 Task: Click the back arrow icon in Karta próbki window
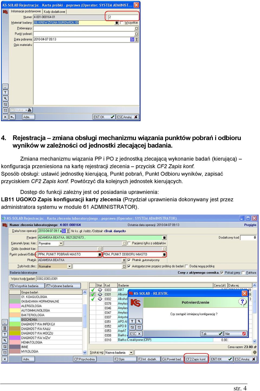(12, 117)
